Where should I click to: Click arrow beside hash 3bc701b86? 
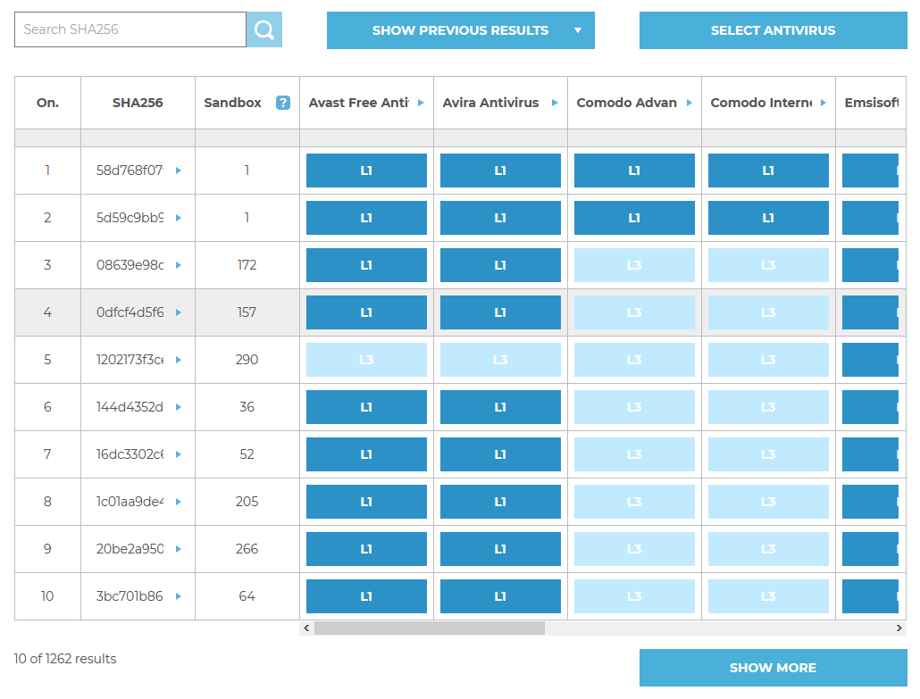pyautogui.click(x=179, y=596)
